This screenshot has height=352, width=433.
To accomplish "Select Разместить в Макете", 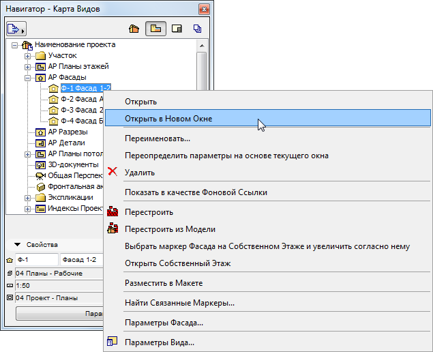I will pos(268,283).
